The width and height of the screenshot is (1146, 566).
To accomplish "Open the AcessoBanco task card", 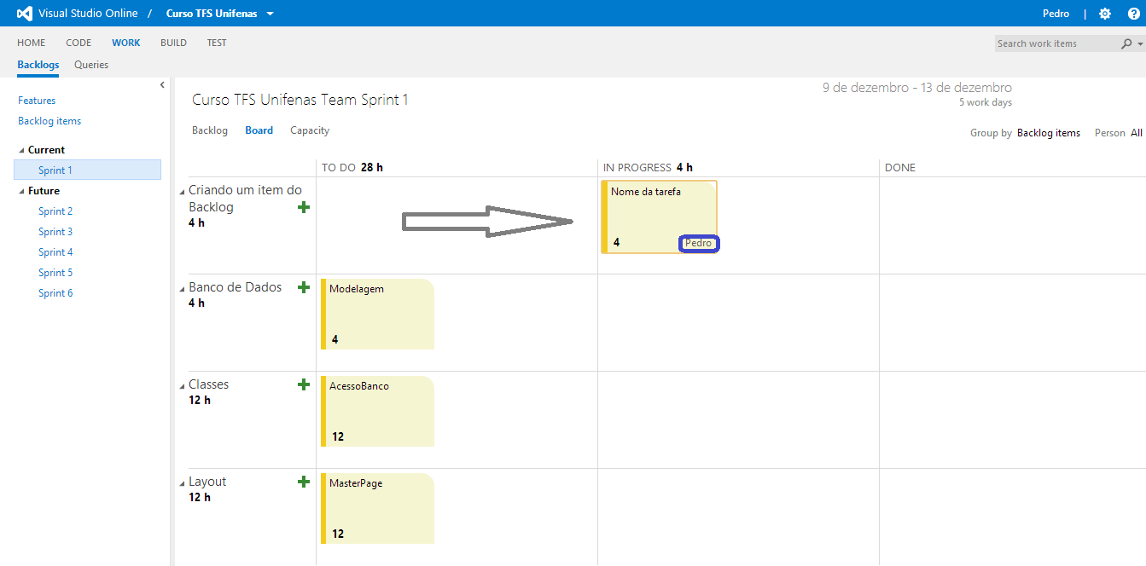I will pyautogui.click(x=377, y=411).
